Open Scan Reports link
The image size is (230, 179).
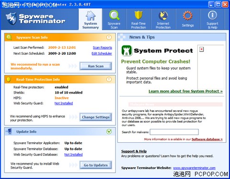103,48
